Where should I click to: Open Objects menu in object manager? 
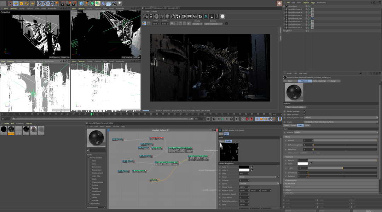(306, 2)
